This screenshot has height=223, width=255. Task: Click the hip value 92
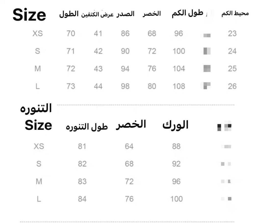(x=176, y=164)
